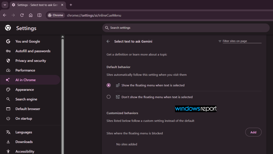The width and height of the screenshot is (273, 154).
Task: Go back to the previous page
Action: tap(5, 15)
